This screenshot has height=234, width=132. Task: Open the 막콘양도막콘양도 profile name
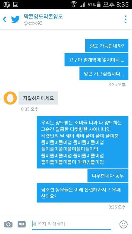pos(43,17)
